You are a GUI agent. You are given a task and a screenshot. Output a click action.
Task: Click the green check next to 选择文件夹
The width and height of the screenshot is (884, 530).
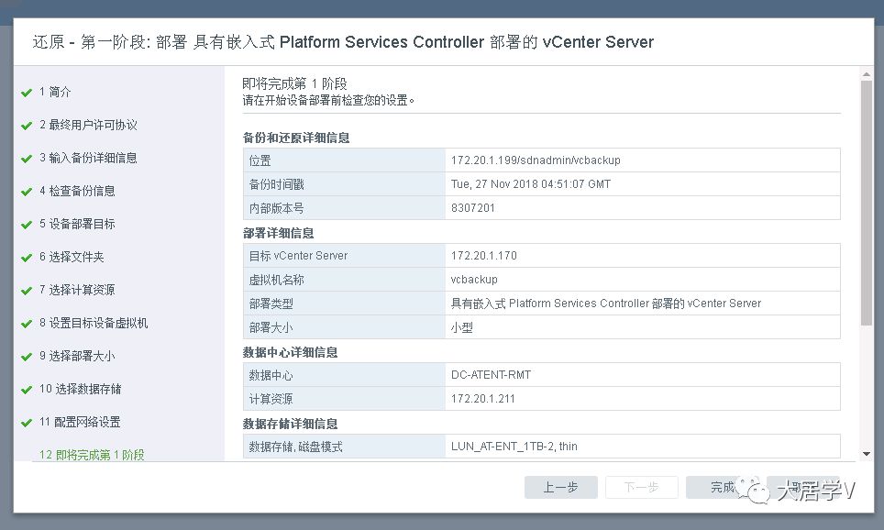(27, 257)
